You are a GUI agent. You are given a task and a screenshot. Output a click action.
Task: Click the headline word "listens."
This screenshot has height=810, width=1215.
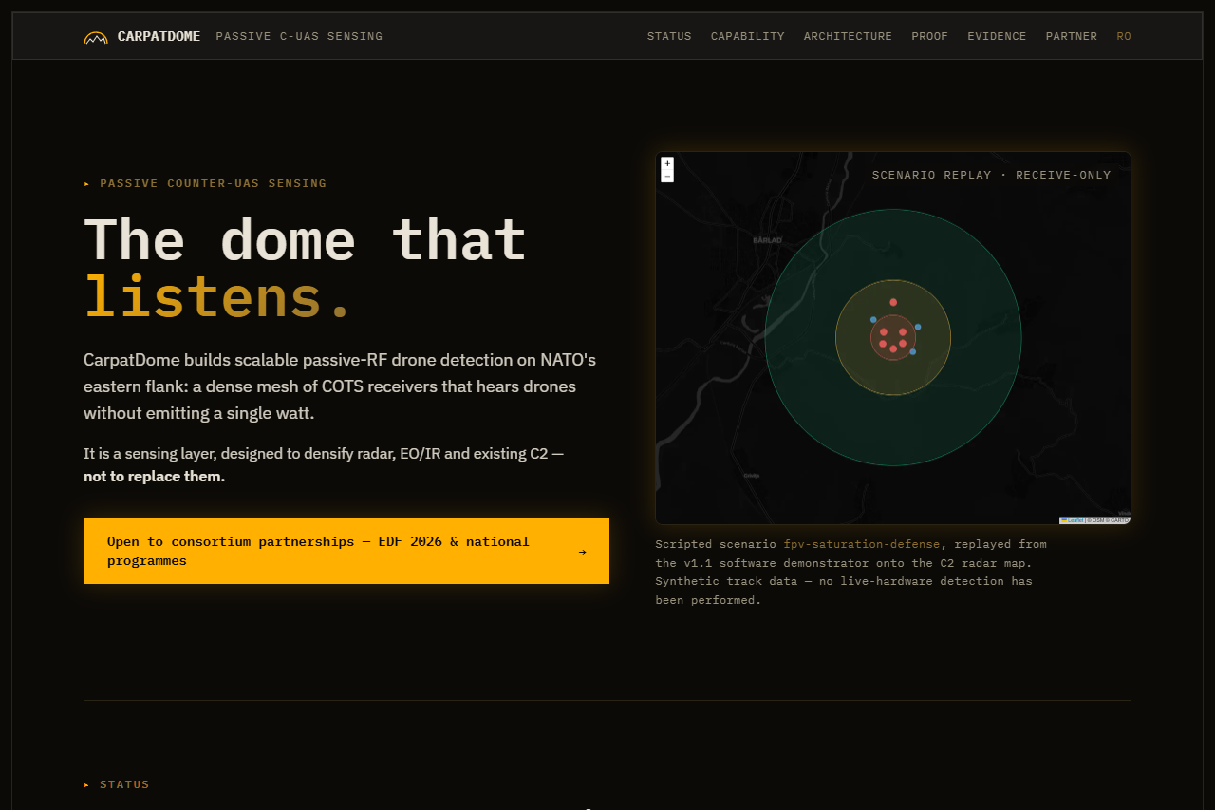pos(218,296)
